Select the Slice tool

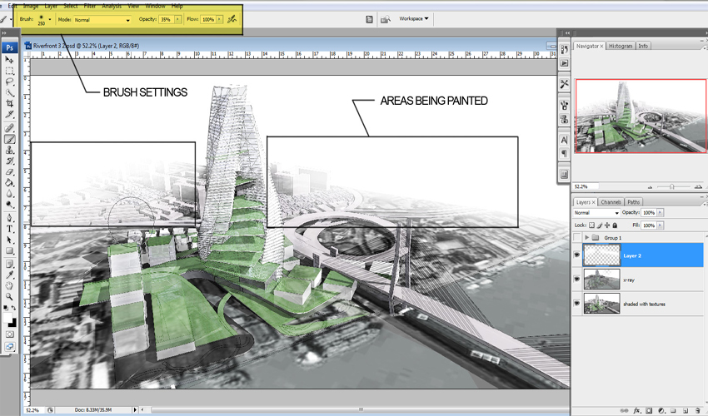pos(9,114)
